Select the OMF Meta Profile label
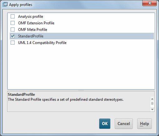This screenshot has height=136, width=159. tap(33, 30)
